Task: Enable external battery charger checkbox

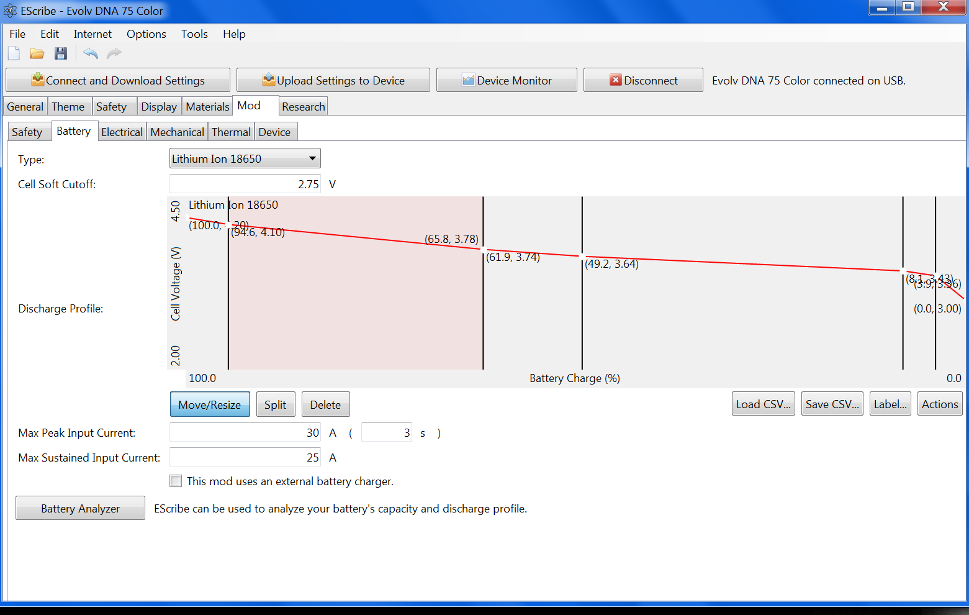Action: (176, 481)
